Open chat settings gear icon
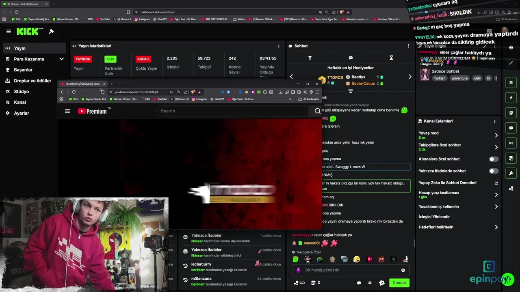The height and width of the screenshot is (292, 520). pyautogui.click(x=370, y=283)
